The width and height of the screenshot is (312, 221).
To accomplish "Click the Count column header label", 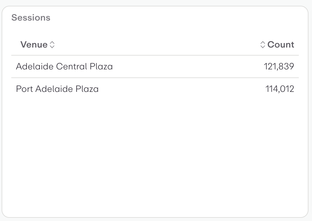I will [281, 45].
